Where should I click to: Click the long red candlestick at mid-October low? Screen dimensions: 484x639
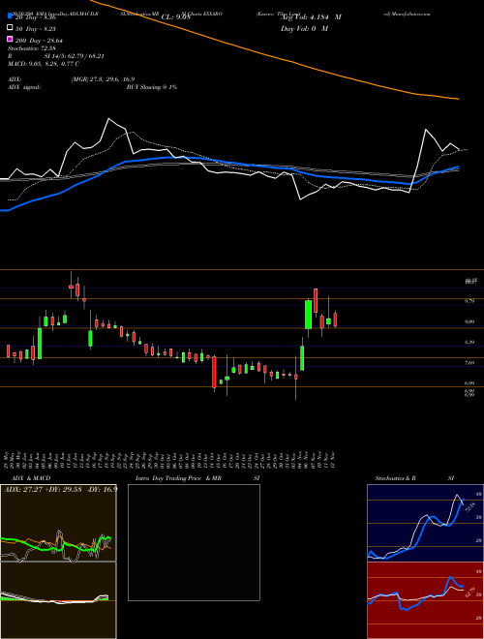214,372
